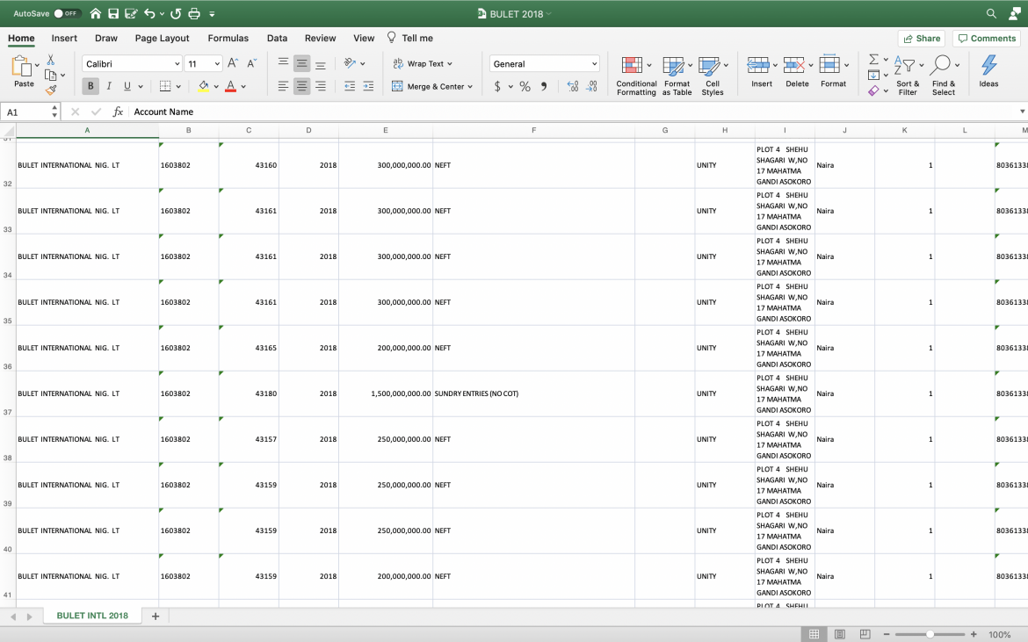This screenshot has width=1028, height=642.
Task: Switch to the Formulas ribbon tab
Action: pyautogui.click(x=228, y=39)
